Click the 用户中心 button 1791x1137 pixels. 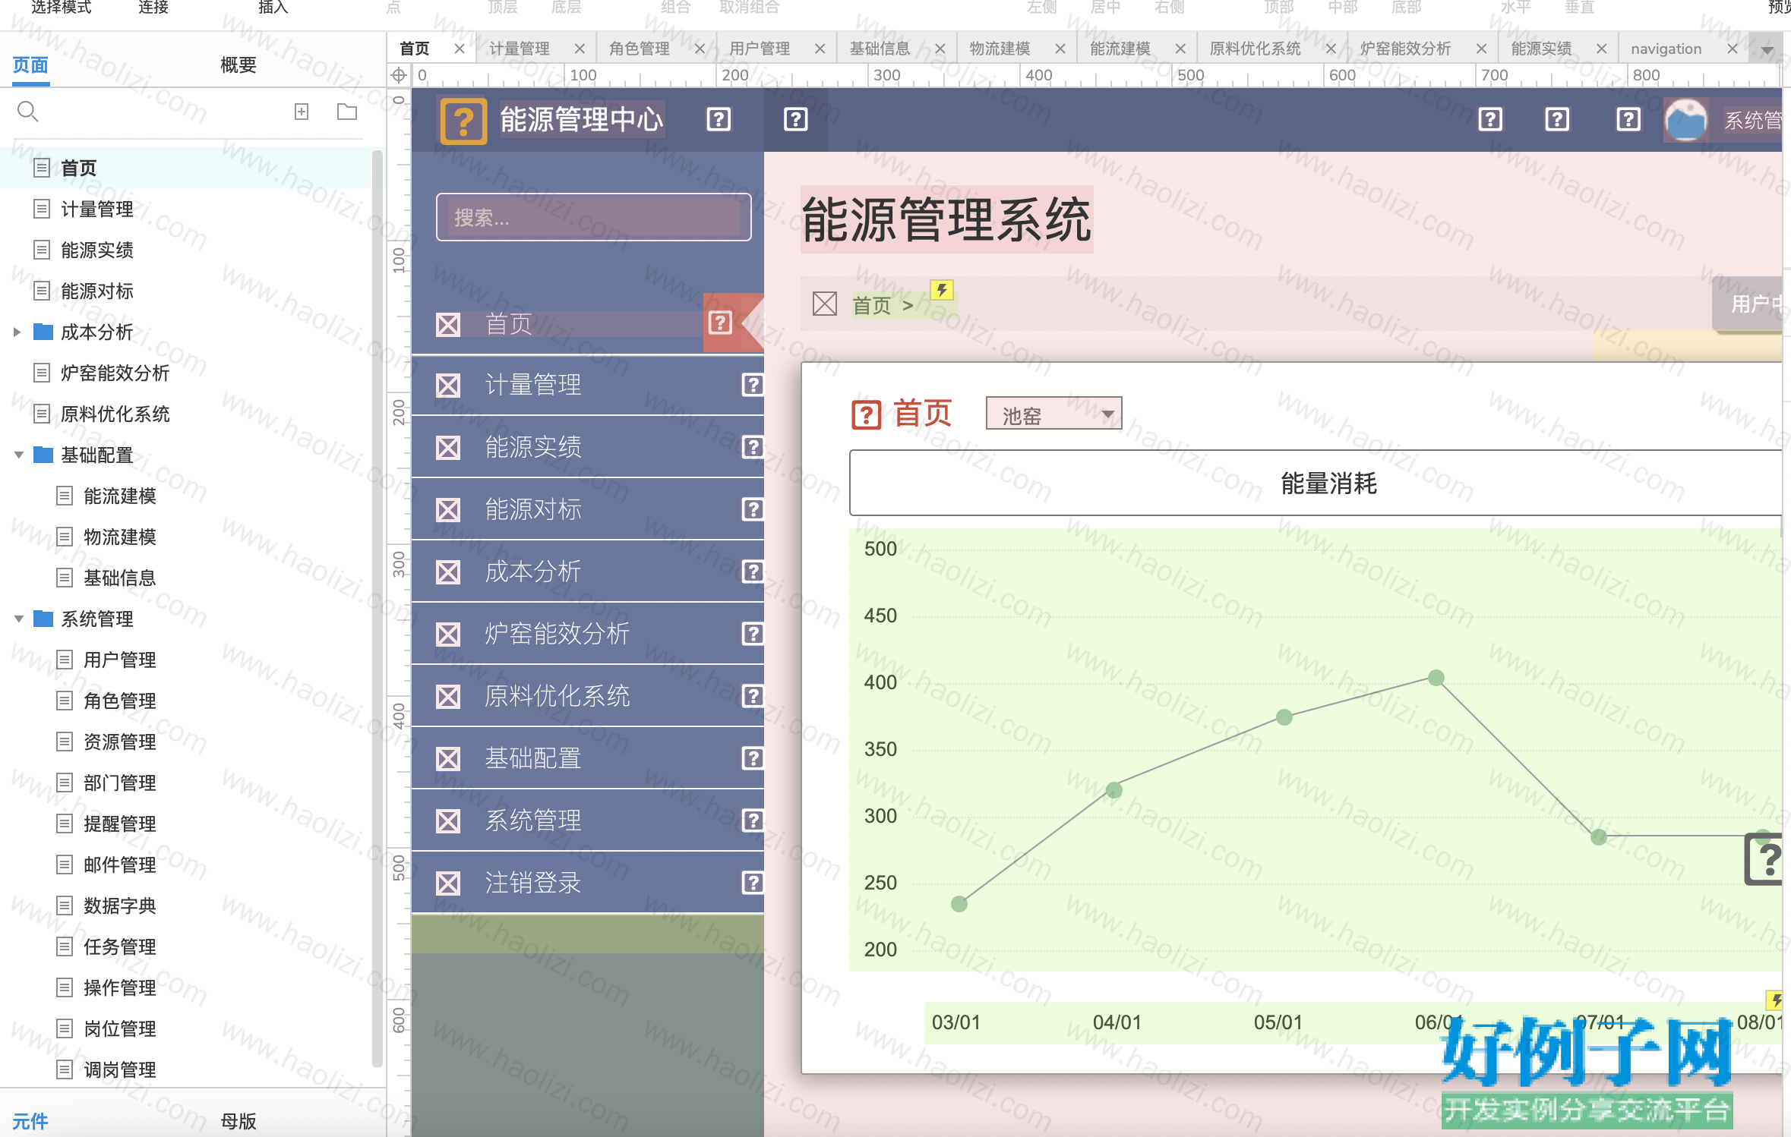[1747, 304]
